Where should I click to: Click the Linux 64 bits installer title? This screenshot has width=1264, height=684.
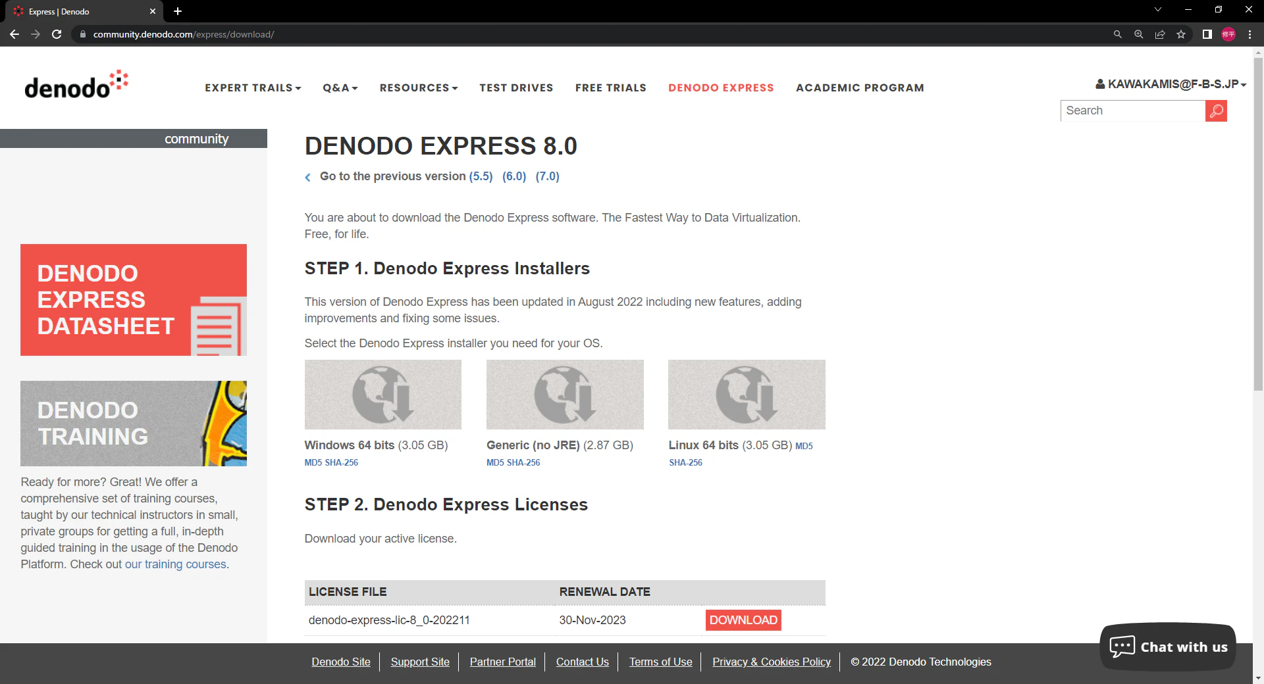tap(704, 445)
